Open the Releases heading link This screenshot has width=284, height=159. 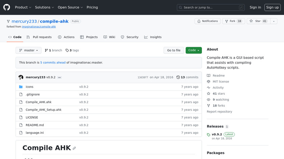(215, 127)
